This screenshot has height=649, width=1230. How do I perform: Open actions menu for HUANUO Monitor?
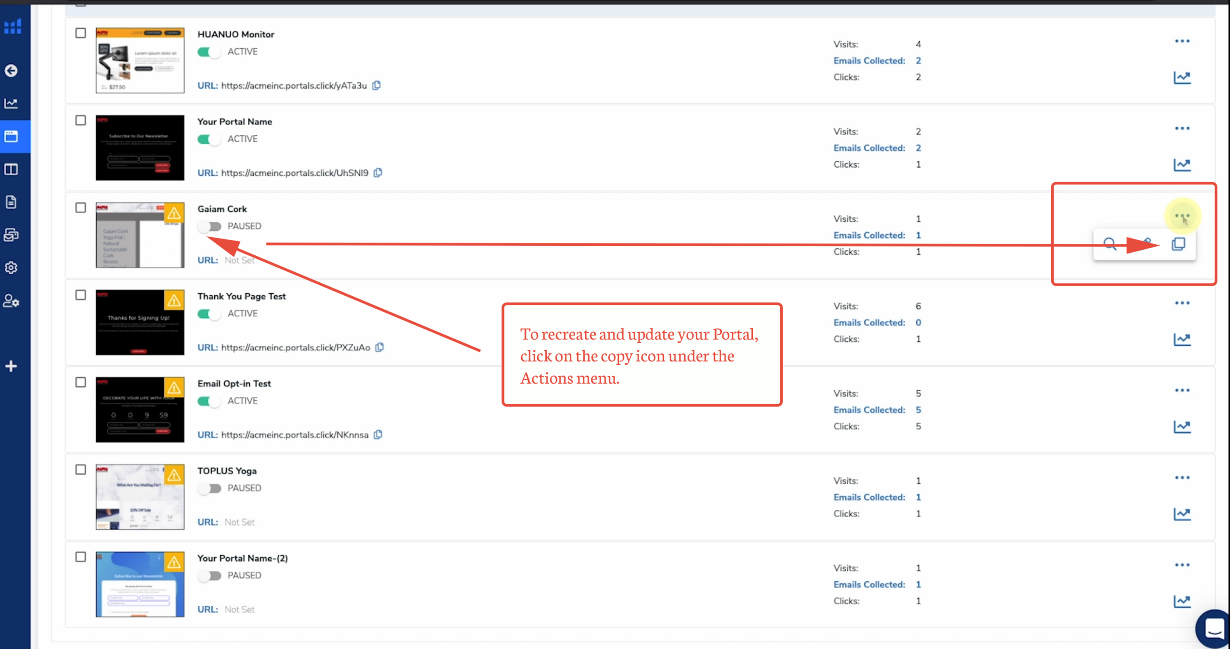click(x=1182, y=41)
